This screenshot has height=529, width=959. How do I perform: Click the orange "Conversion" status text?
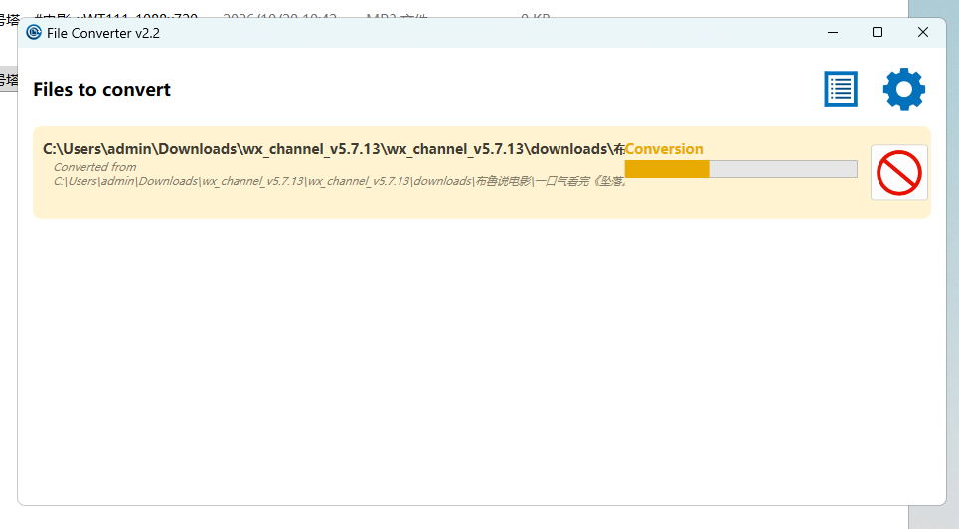664,149
